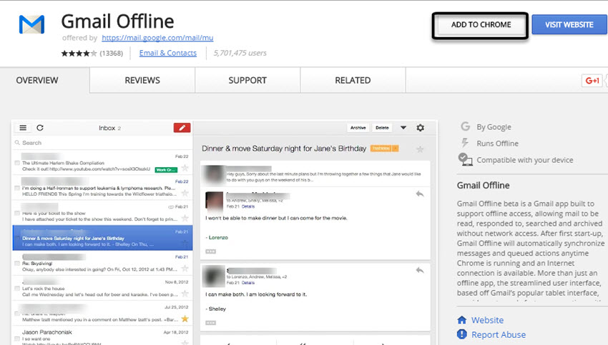
Task: Click 'Compatible with your device' text
Action: [x=524, y=160]
